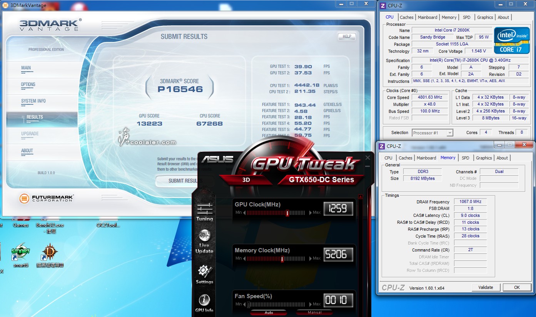Open SPD tab in top CPU-Z window

tap(467, 17)
